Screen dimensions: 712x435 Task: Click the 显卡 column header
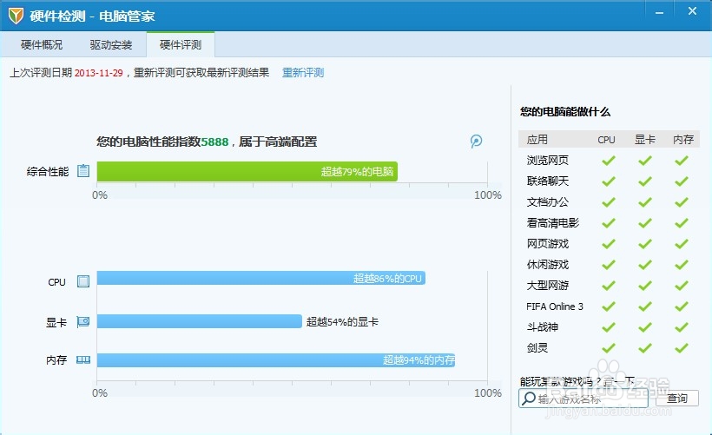point(645,140)
